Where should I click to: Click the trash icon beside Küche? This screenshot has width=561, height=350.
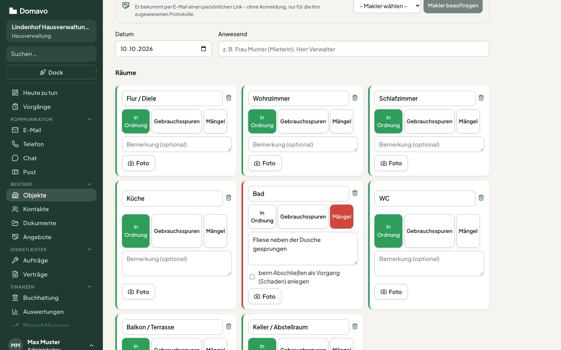click(229, 198)
